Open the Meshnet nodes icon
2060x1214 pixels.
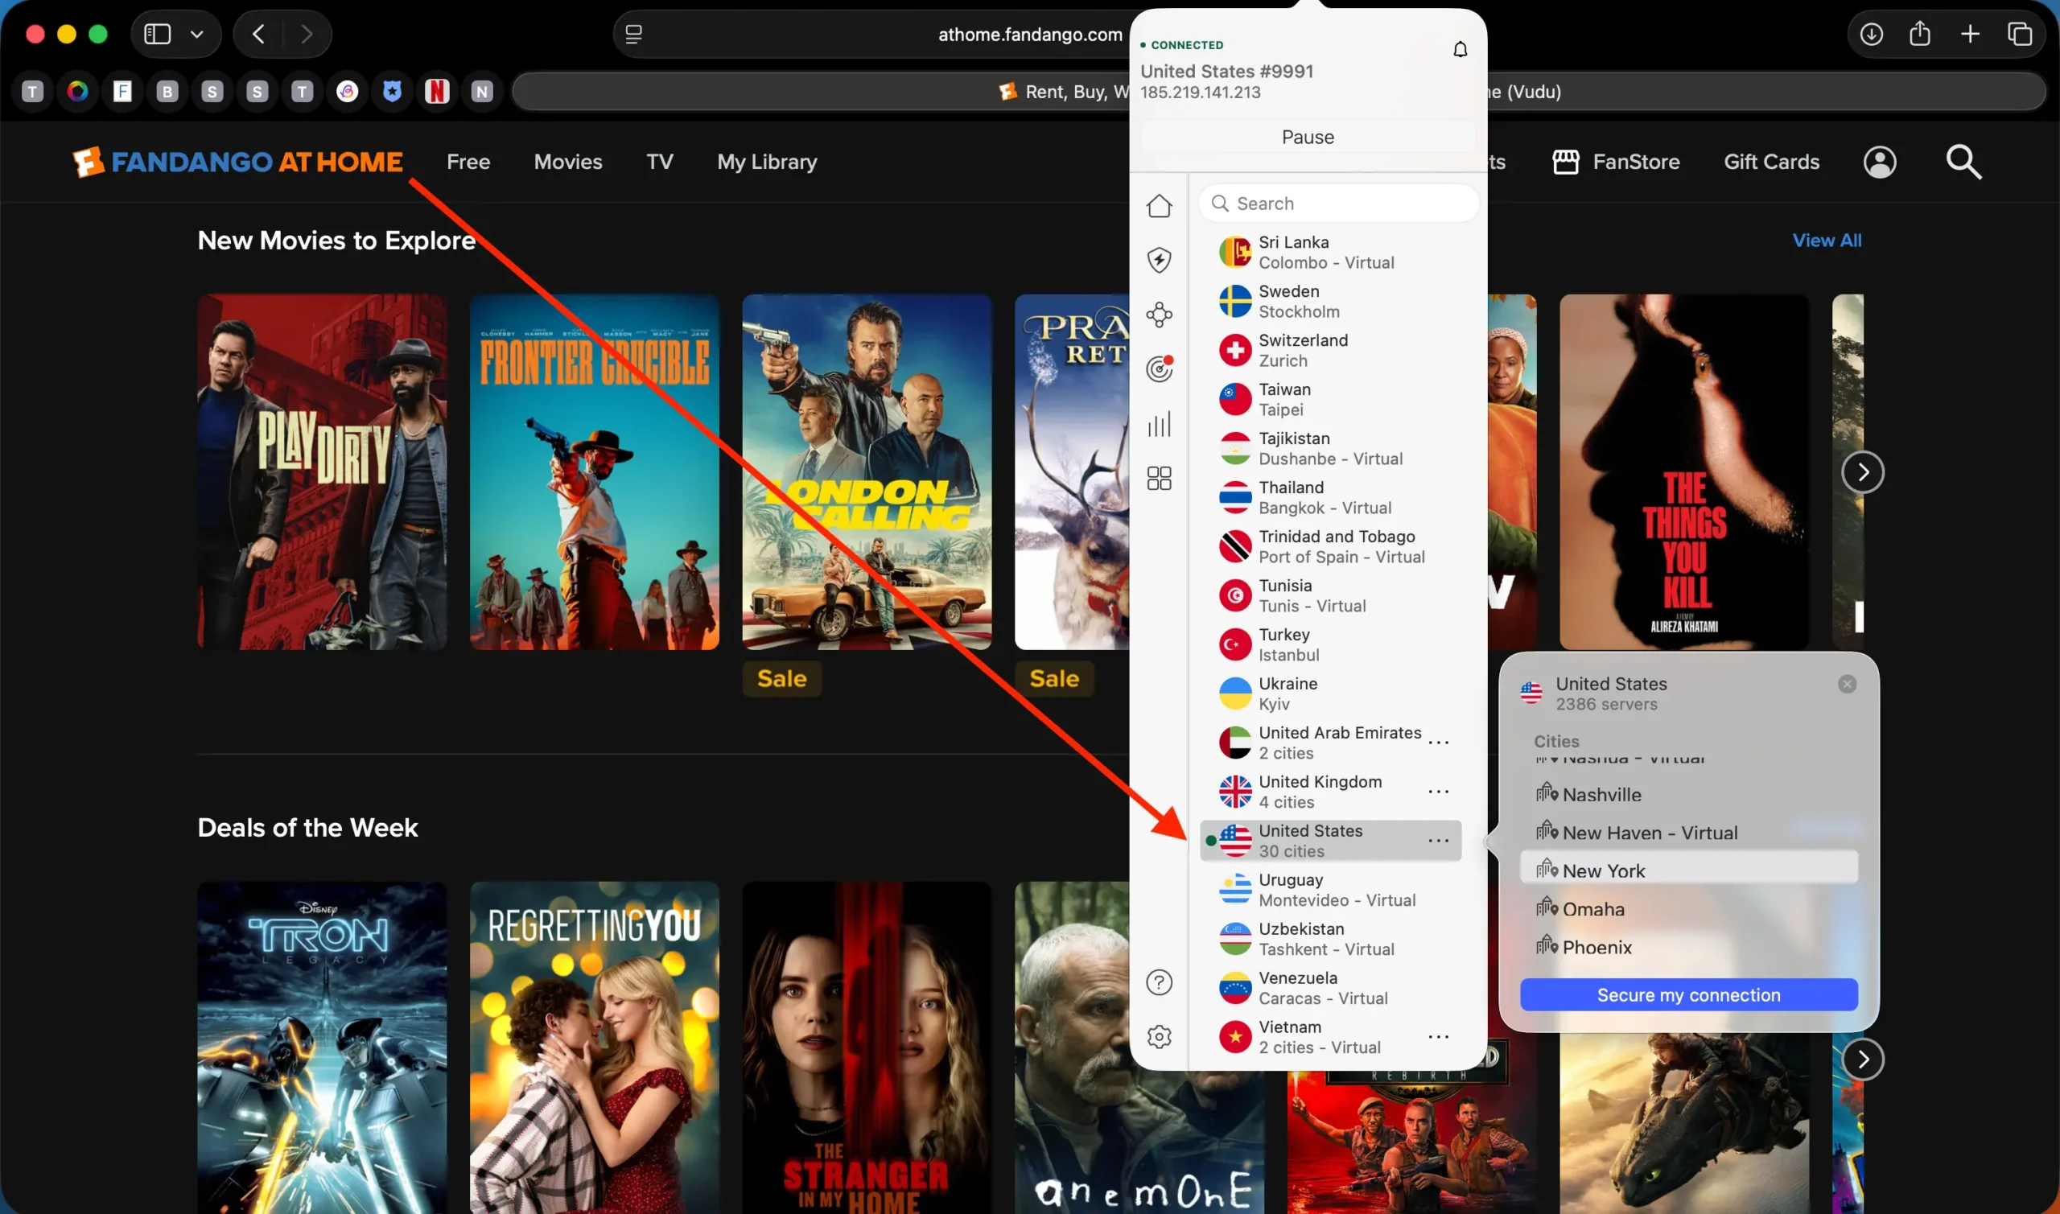click(1160, 314)
